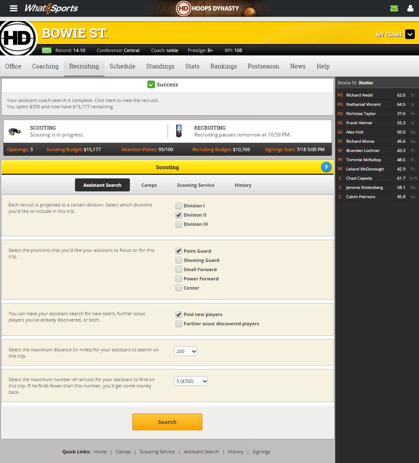
Task: Click the Hoops Dynasty HD logo
Action: (x=184, y=8)
